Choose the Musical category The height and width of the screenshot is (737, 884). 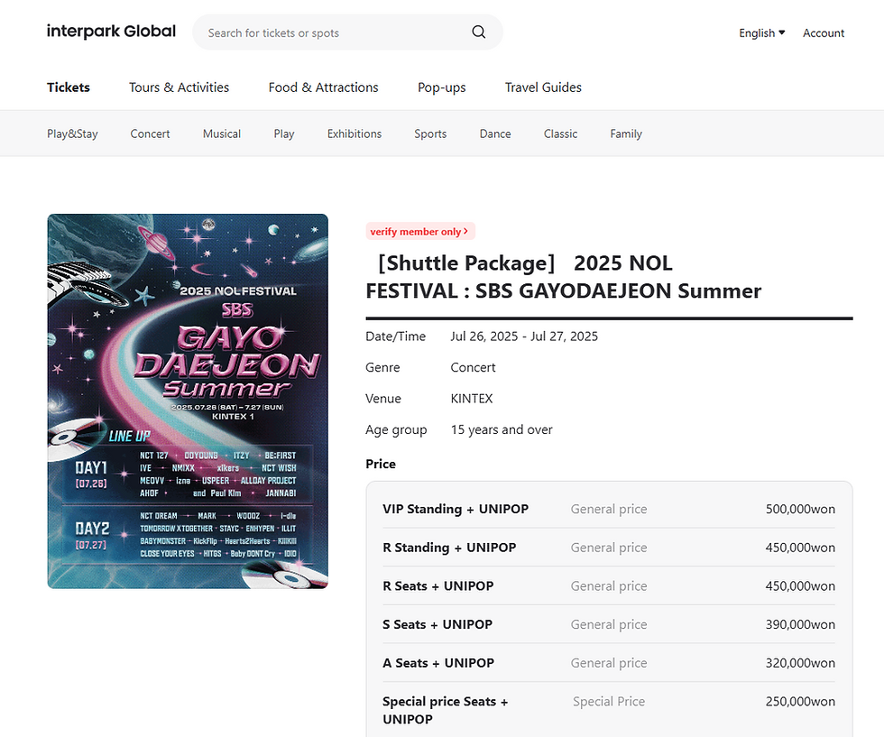click(x=222, y=134)
